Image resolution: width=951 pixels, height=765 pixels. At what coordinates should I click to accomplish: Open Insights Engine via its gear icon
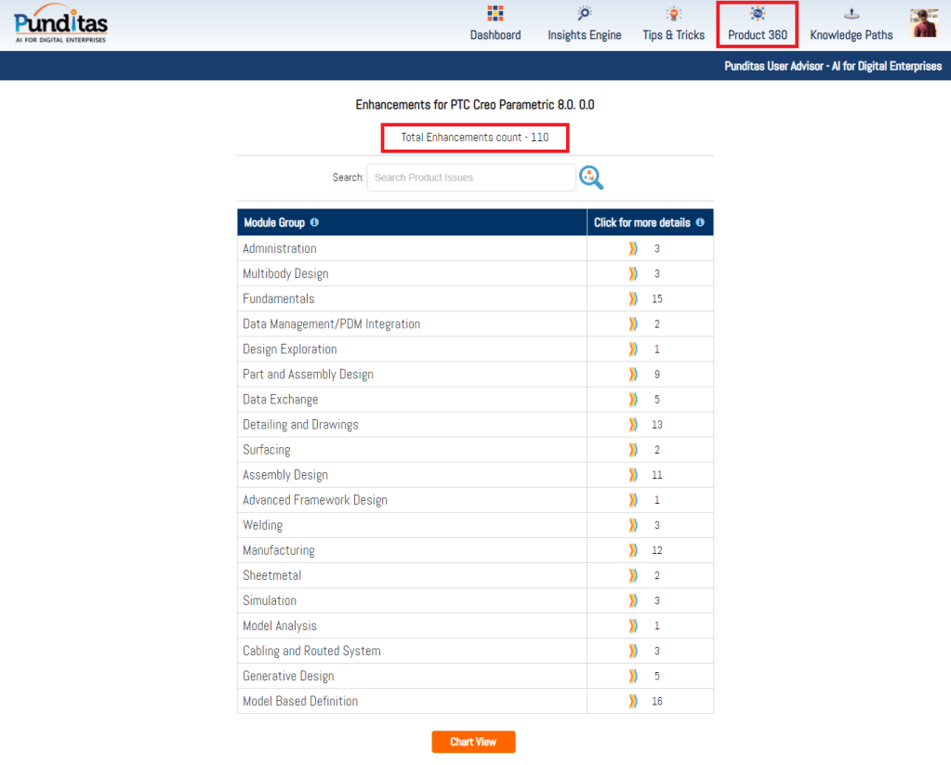point(584,14)
